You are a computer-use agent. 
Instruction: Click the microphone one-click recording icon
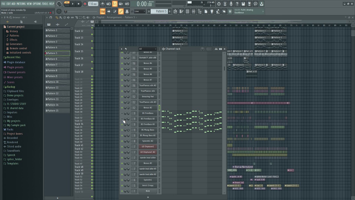click(231, 4)
